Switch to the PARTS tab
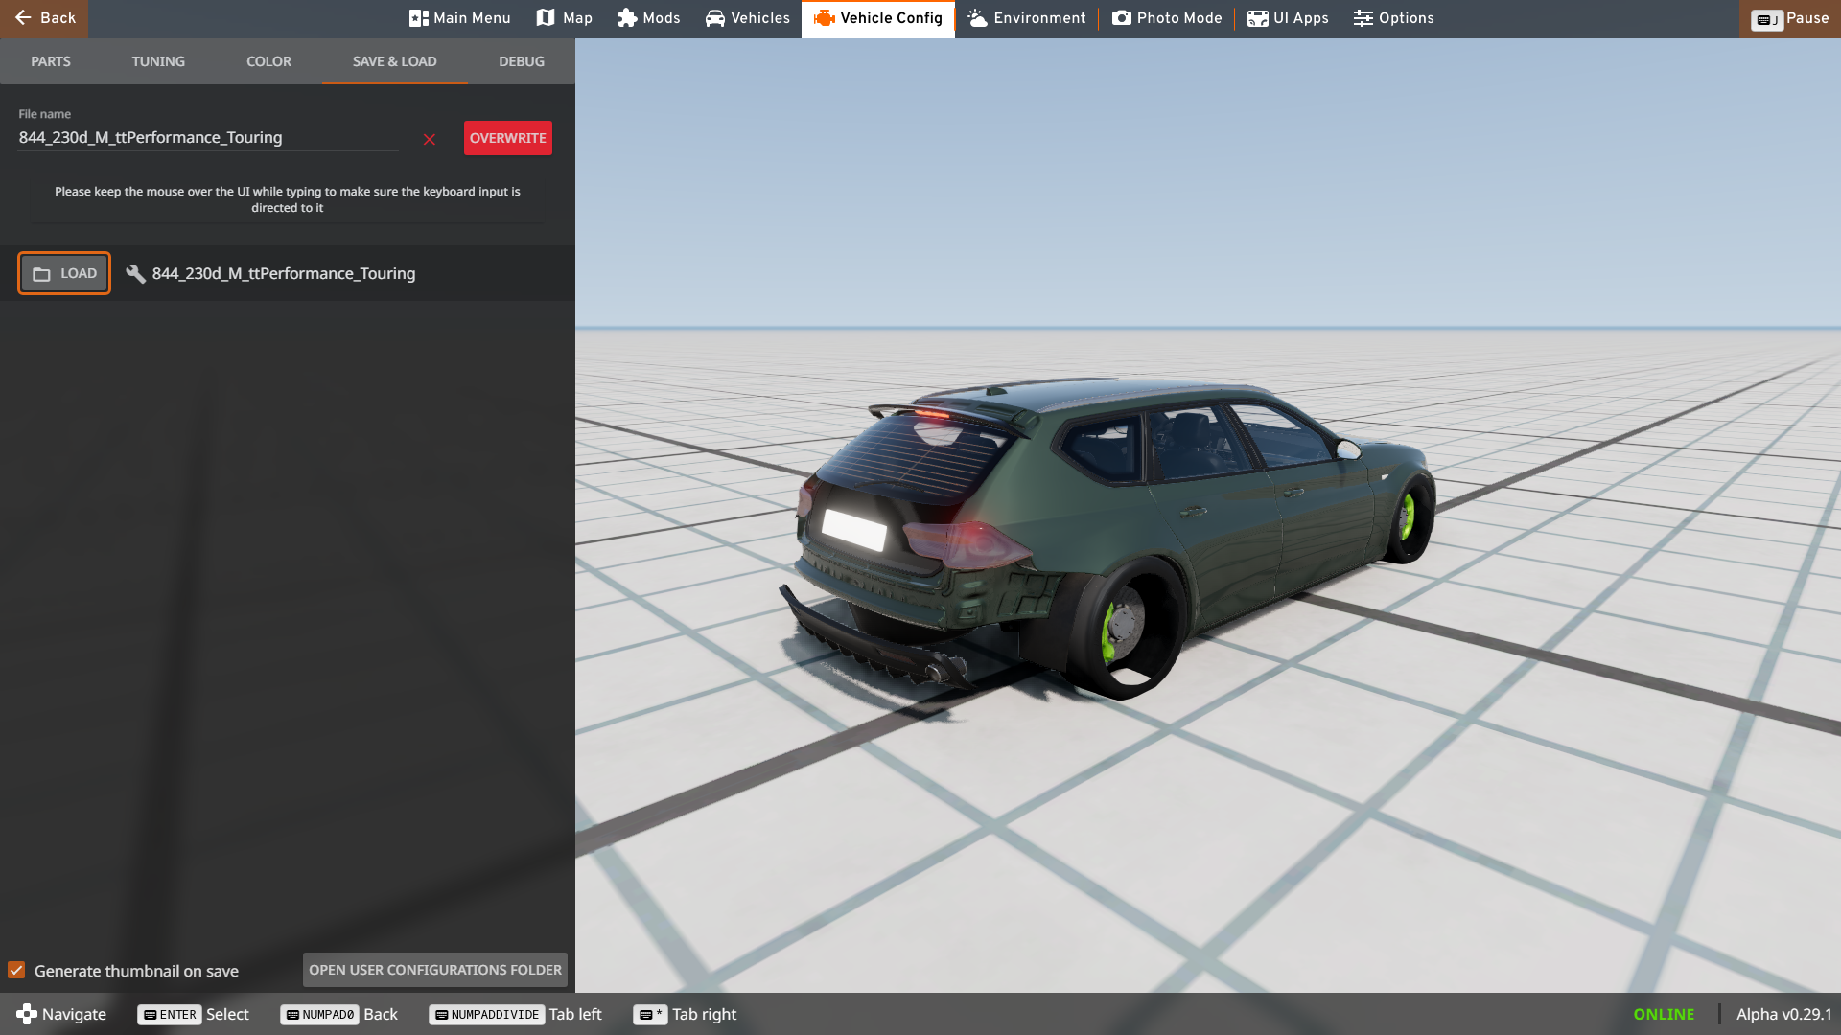 point(51,61)
